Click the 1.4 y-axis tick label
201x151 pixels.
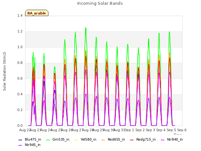point(20,15)
